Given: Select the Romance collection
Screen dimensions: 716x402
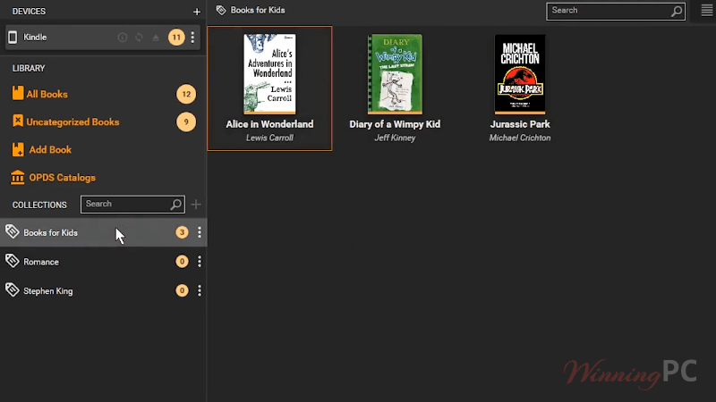Looking at the screenshot, I should click(103, 262).
